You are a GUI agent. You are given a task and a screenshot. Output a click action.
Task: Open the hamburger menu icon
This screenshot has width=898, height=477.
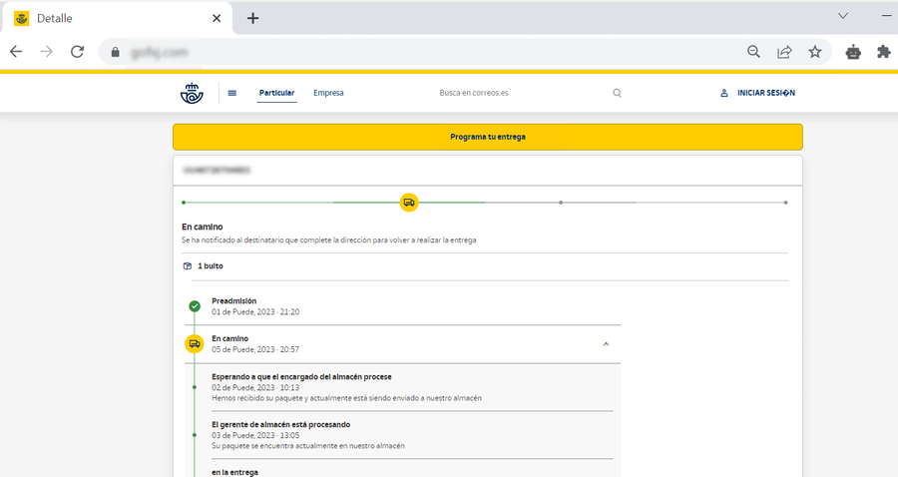(232, 93)
